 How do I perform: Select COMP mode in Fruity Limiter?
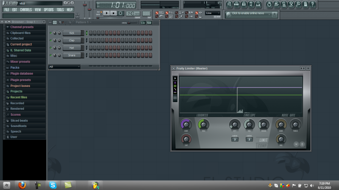click(x=262, y=146)
